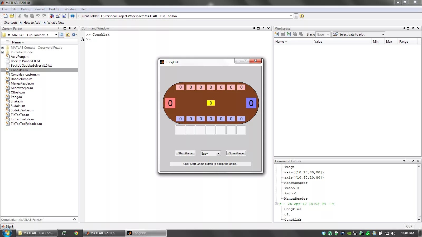
Task: Open the Help menu
Action: pyautogui.click(x=84, y=9)
